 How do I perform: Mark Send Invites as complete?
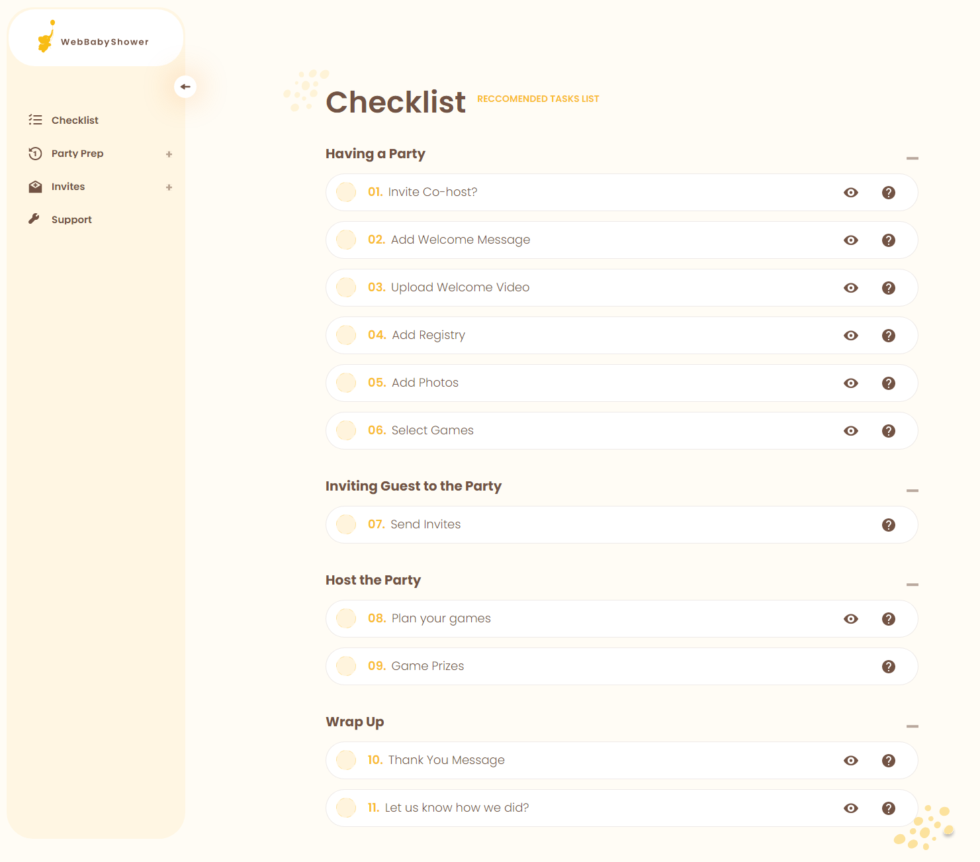click(x=346, y=524)
